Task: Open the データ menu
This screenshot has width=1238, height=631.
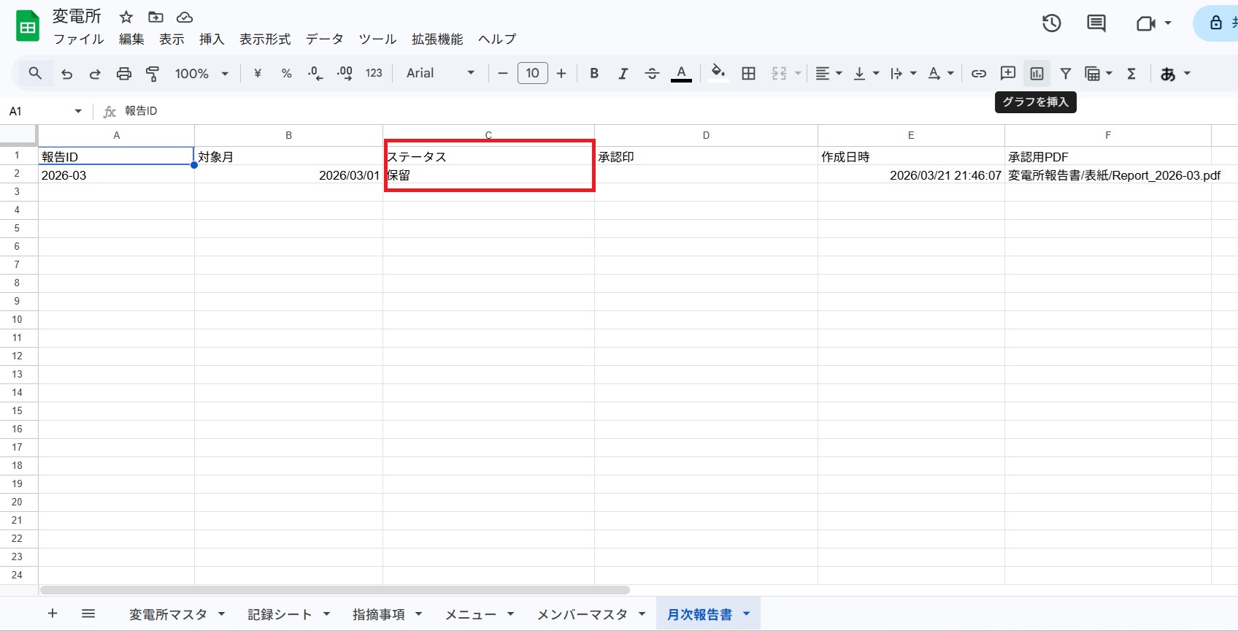Action: (x=324, y=39)
